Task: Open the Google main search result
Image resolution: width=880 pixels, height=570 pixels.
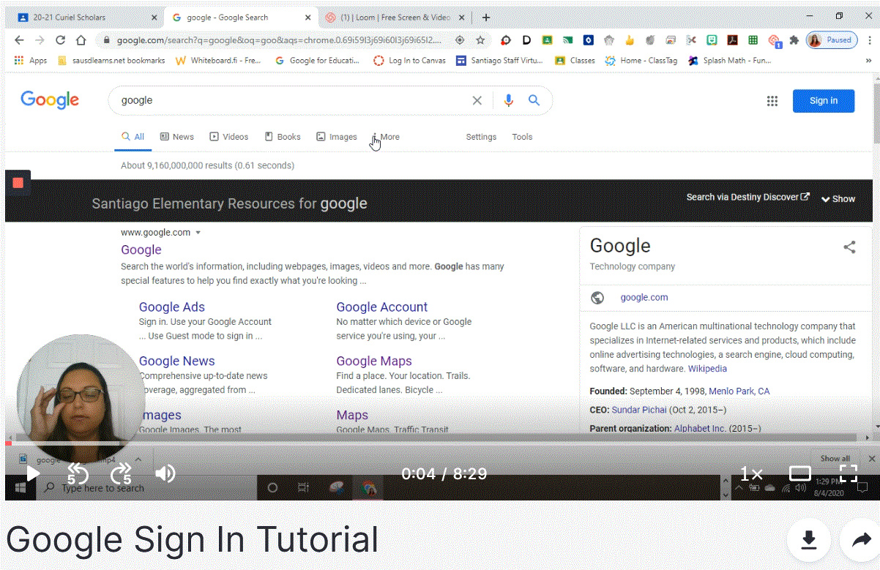Action: 141,250
